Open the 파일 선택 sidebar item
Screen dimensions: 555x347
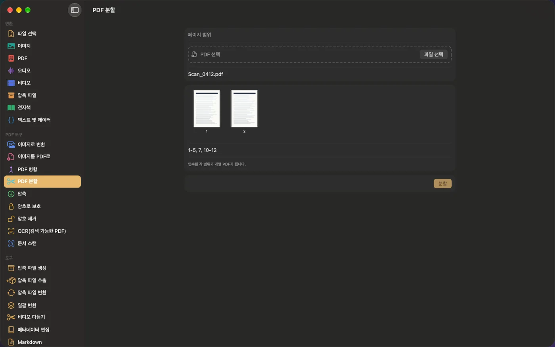[x=42, y=34]
